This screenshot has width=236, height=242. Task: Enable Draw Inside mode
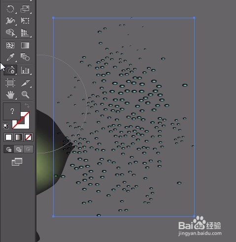point(28,149)
